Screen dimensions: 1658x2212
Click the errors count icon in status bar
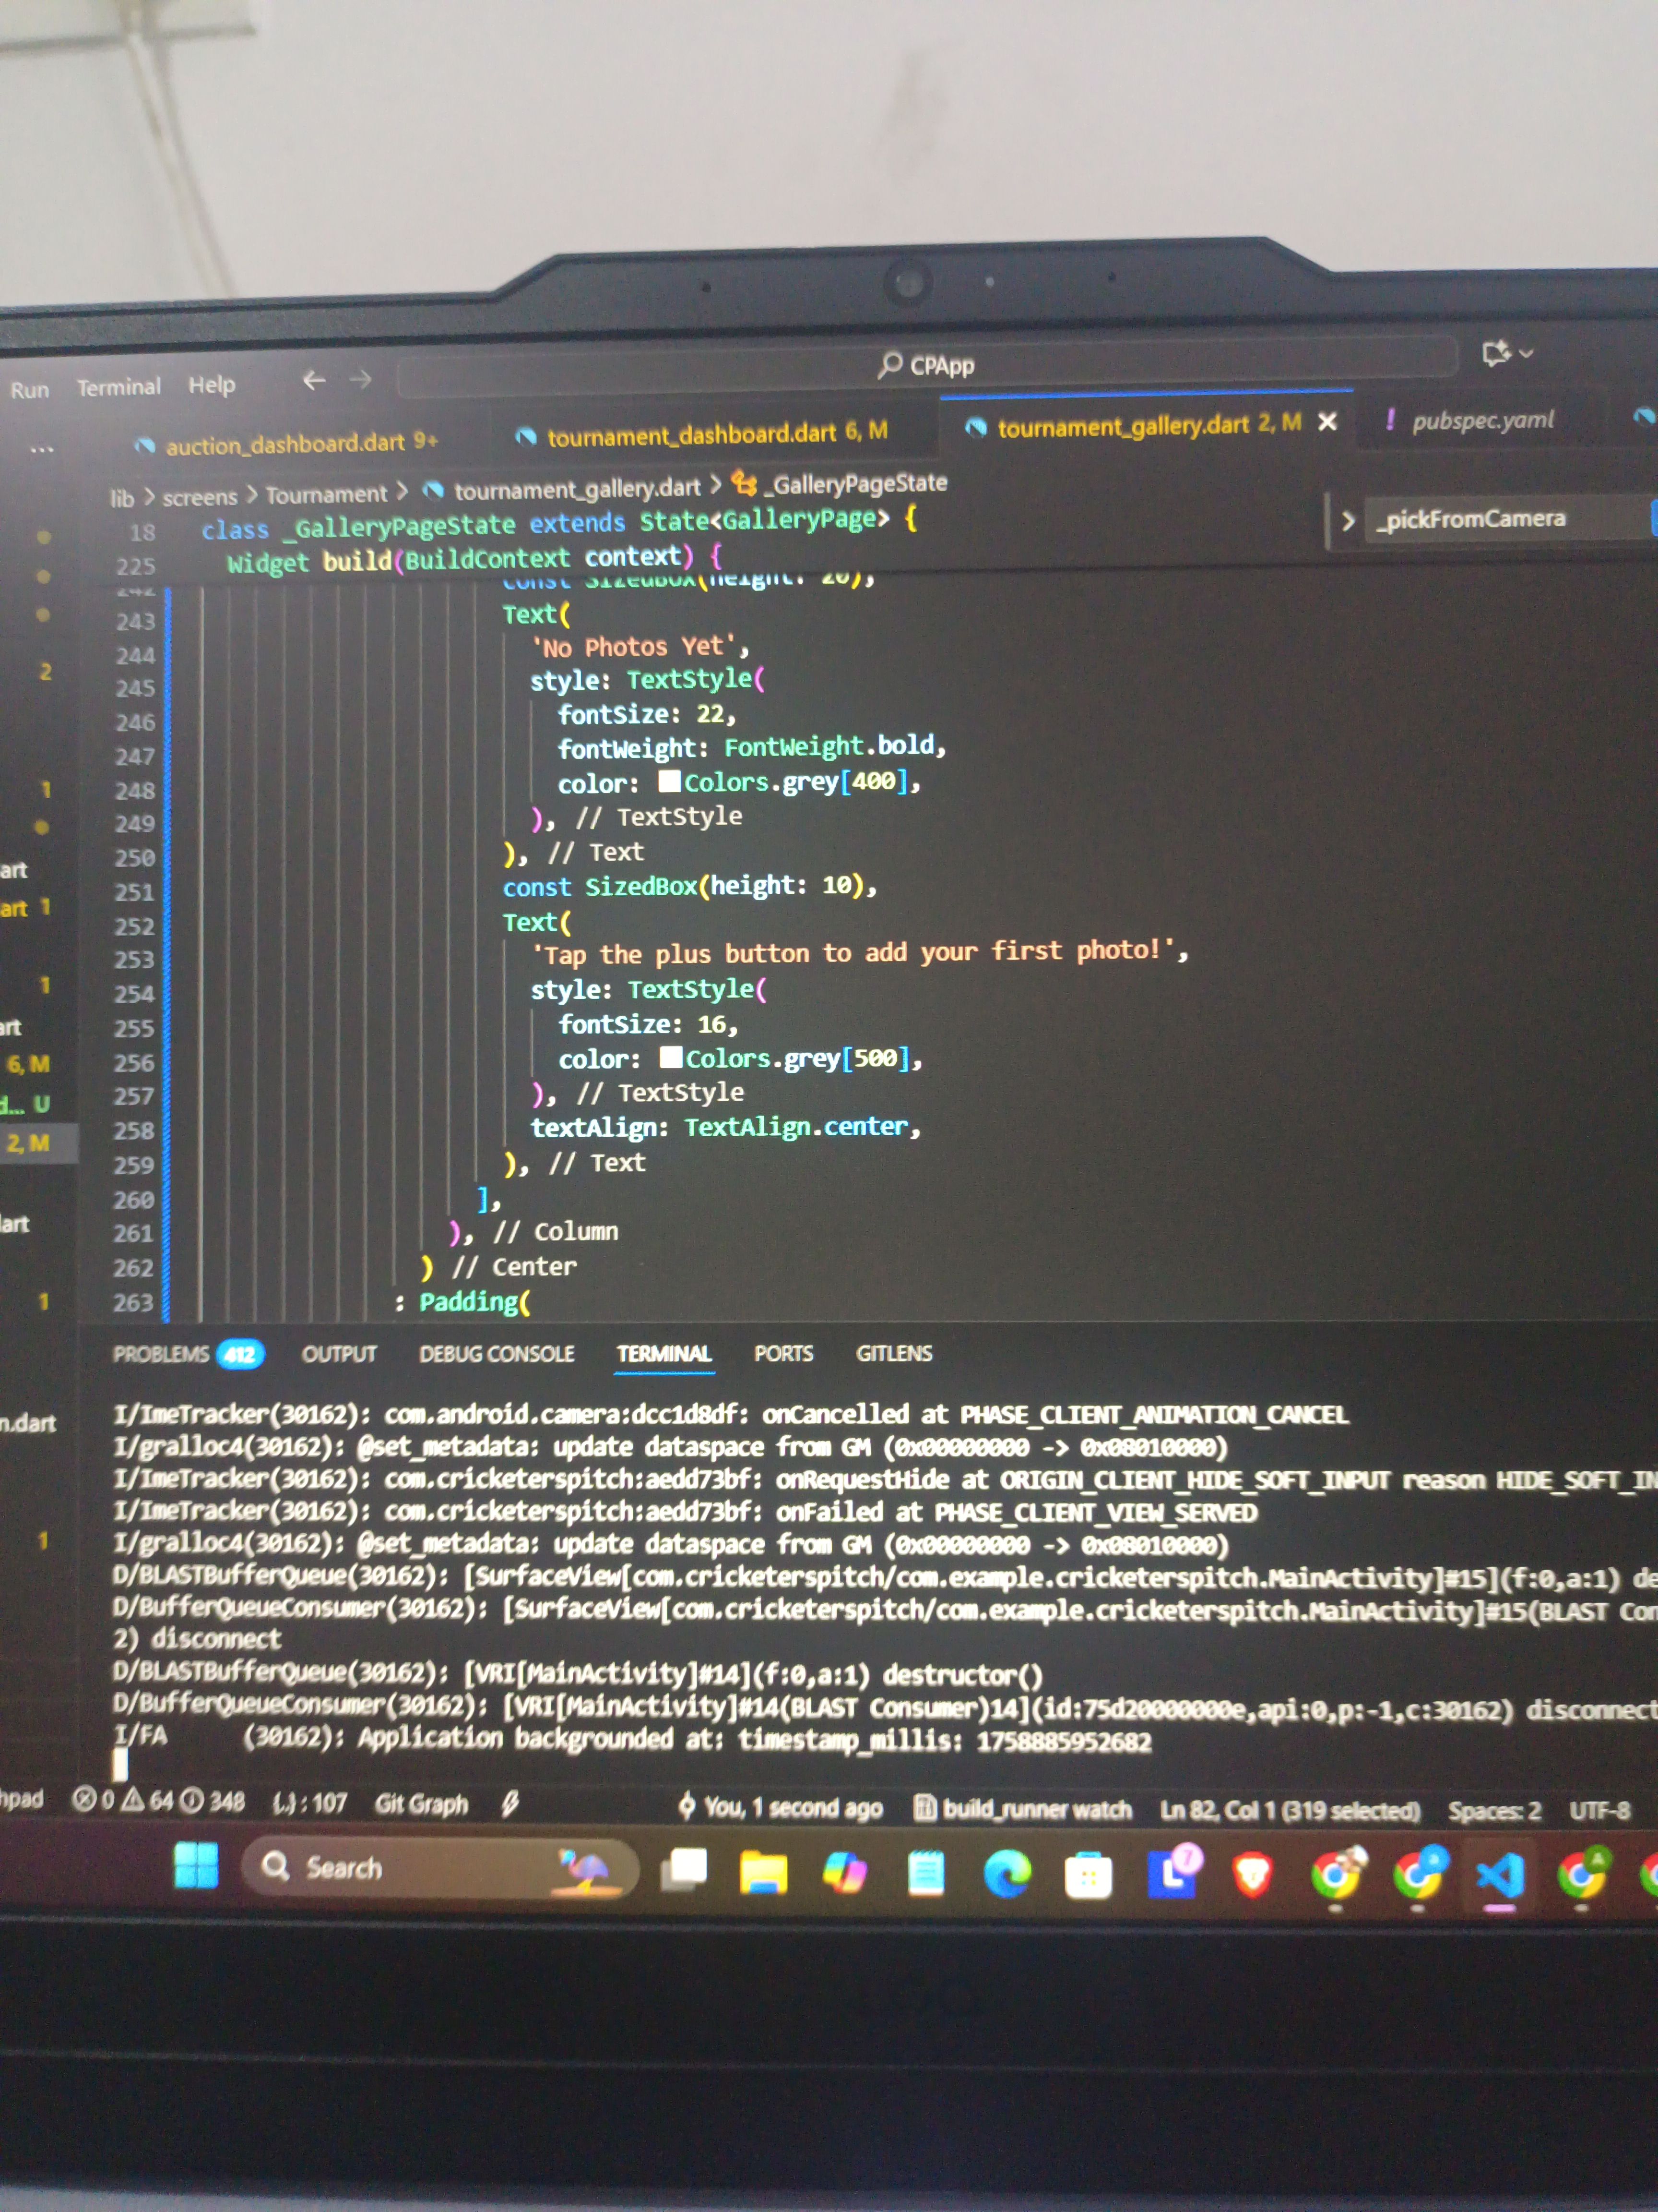[x=85, y=1800]
